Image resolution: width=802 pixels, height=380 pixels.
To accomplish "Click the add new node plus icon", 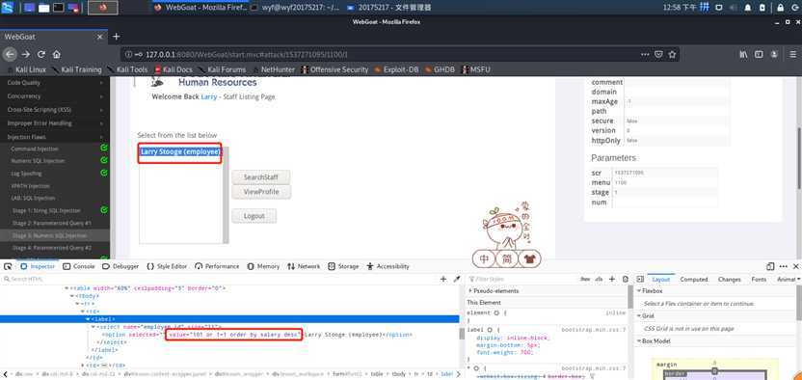I will (443, 280).
